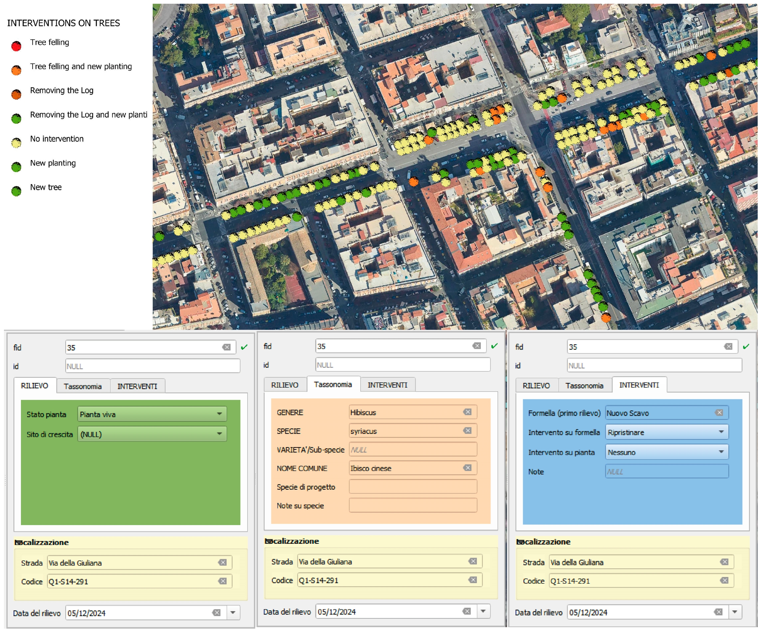
Task: Clear Strada field in the left form
Action: [223, 563]
